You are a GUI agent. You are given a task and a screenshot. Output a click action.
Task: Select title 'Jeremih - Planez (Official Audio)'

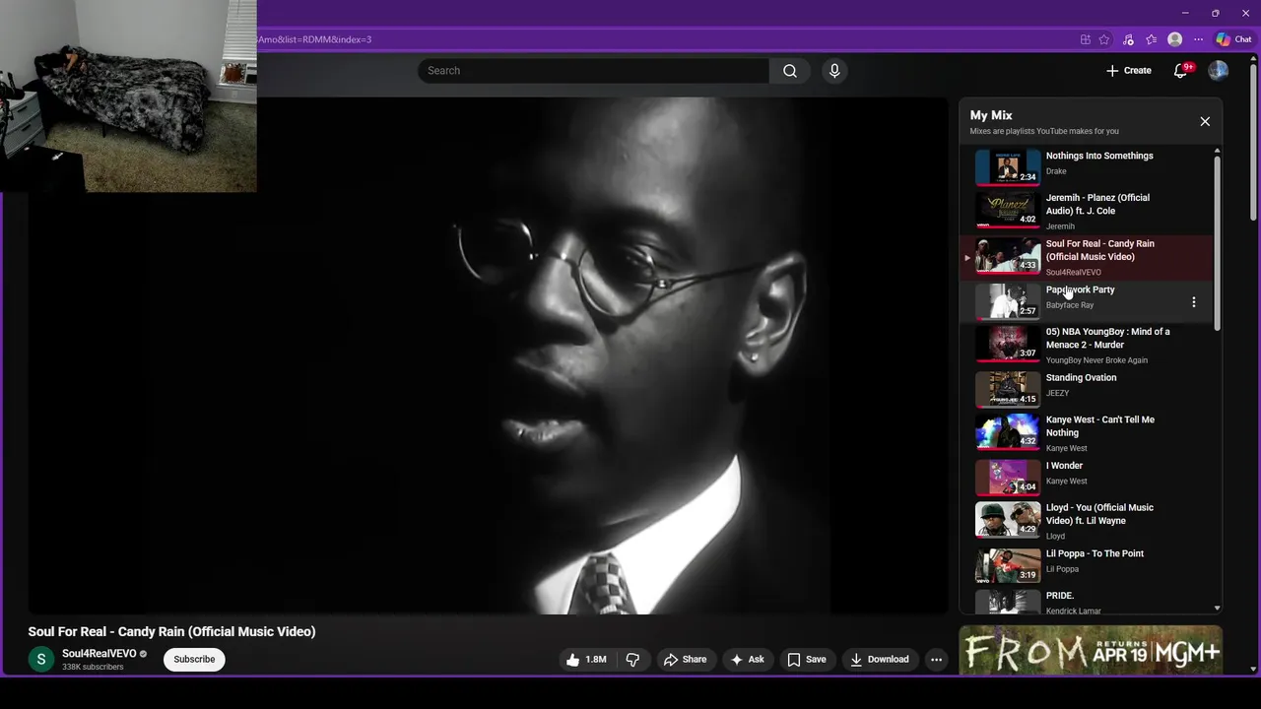click(x=1097, y=204)
